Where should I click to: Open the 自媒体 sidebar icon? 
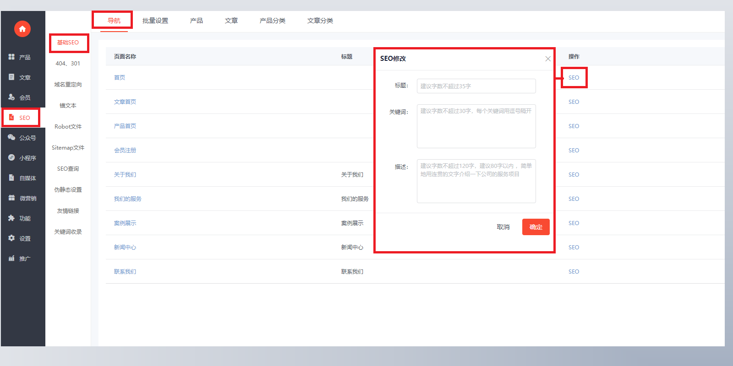tap(11, 178)
